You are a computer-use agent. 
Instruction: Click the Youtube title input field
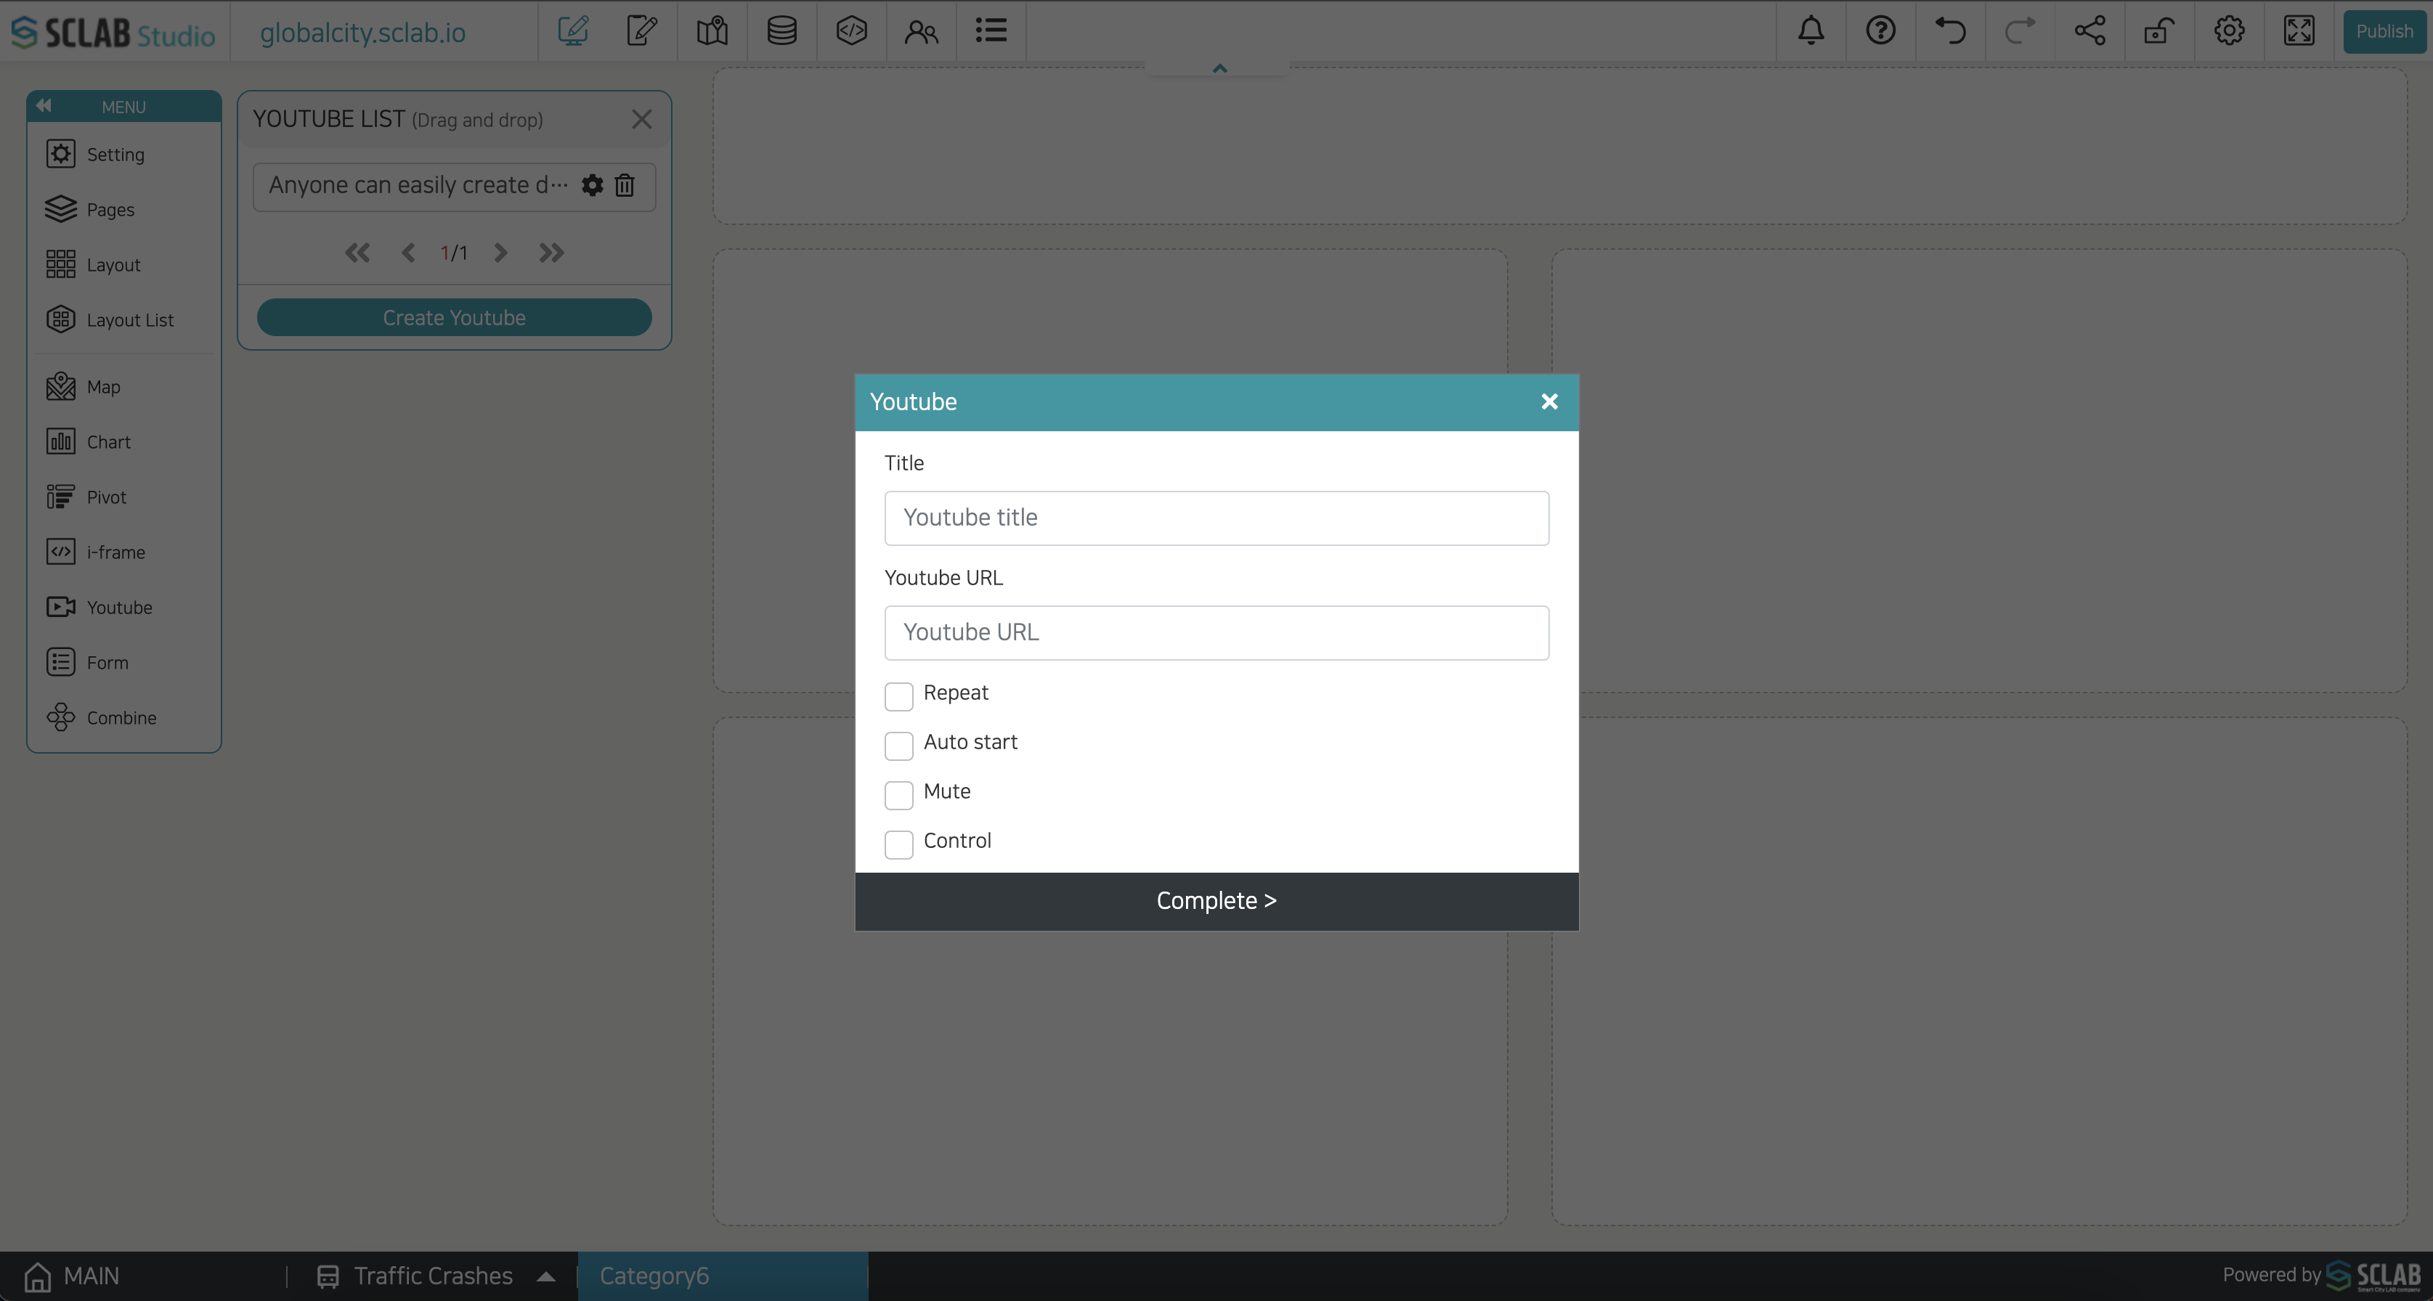(x=1216, y=516)
